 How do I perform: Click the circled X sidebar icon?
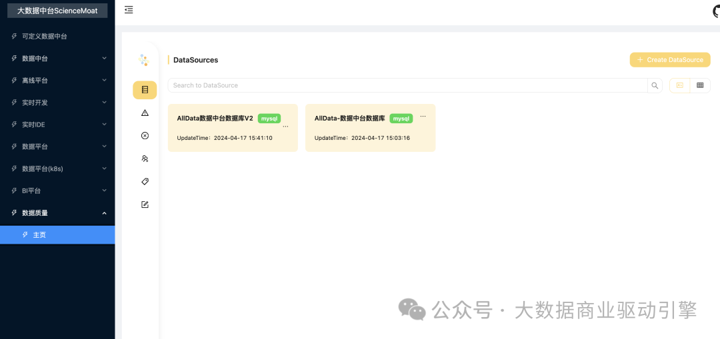point(145,136)
